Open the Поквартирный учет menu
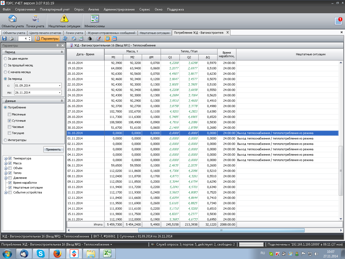345x259 pixels. click(55, 9)
